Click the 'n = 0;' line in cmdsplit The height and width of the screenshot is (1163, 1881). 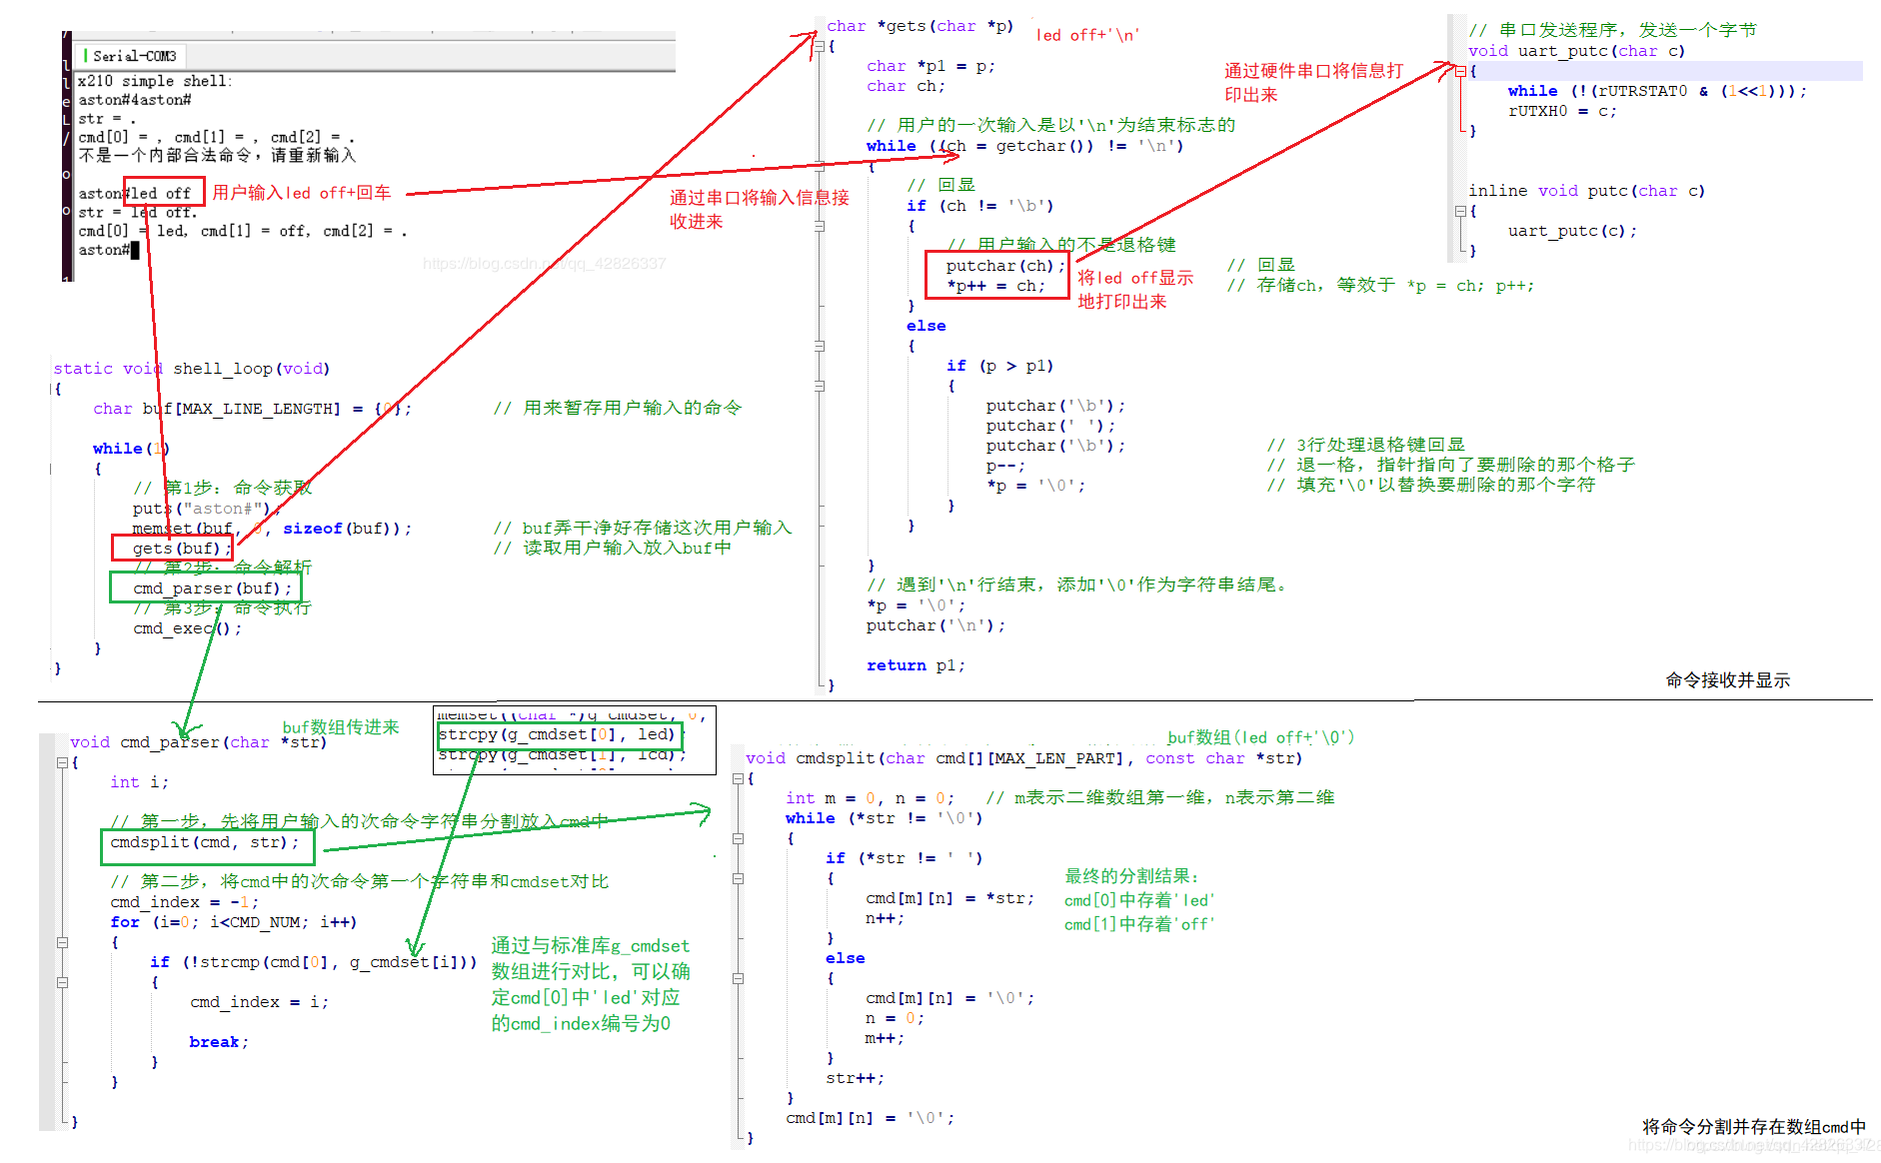tap(896, 1018)
